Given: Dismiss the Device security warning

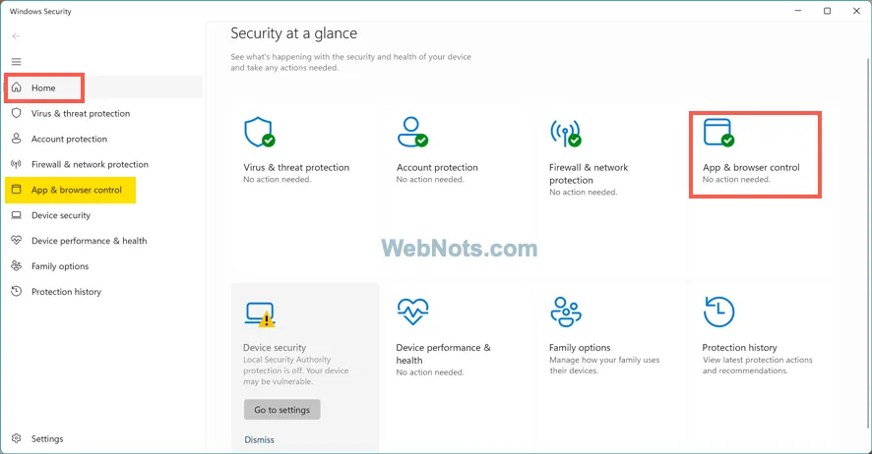Looking at the screenshot, I should coord(259,439).
